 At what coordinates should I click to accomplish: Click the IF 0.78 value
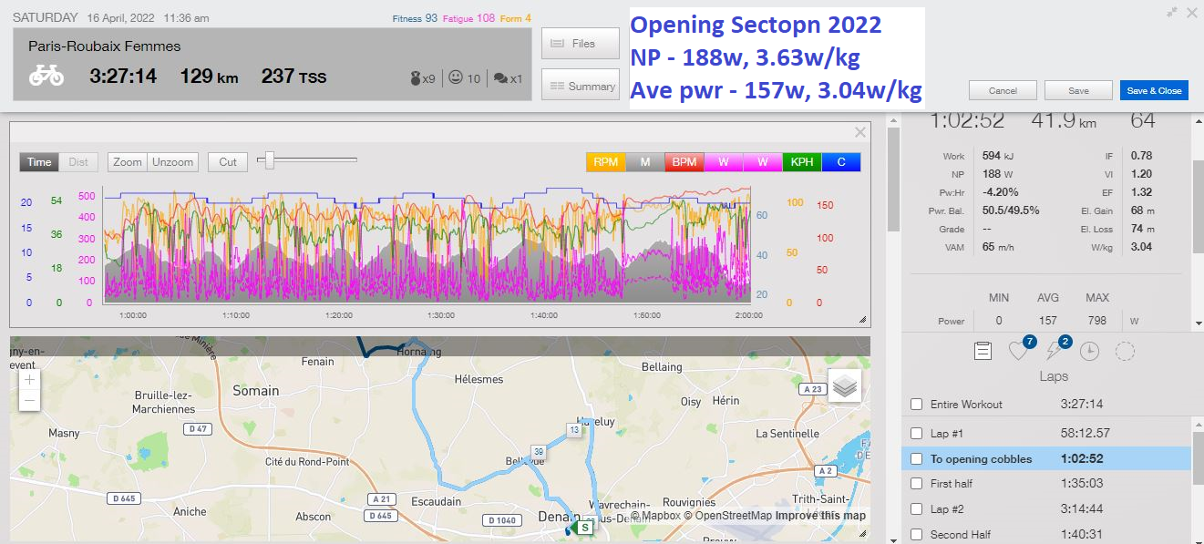[1140, 156]
